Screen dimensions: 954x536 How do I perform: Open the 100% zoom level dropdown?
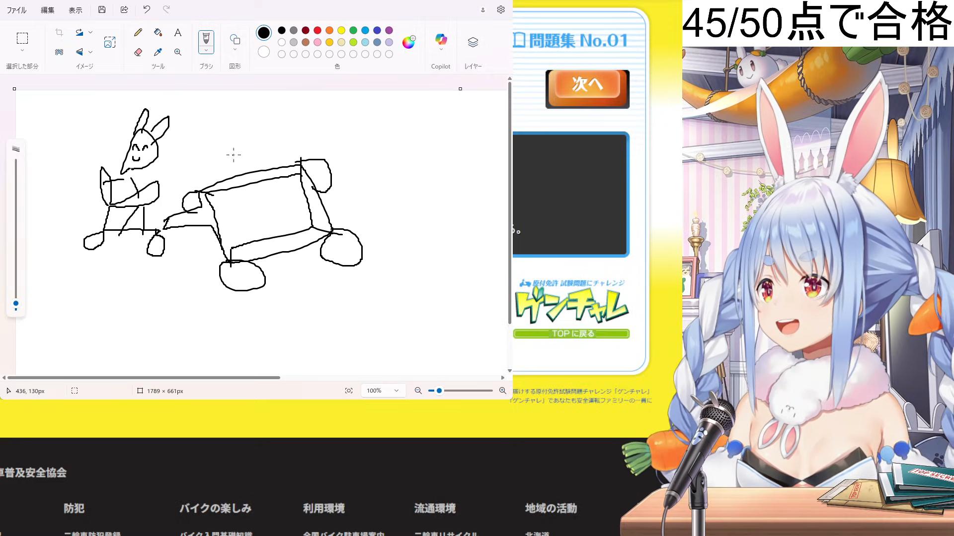[x=396, y=391]
